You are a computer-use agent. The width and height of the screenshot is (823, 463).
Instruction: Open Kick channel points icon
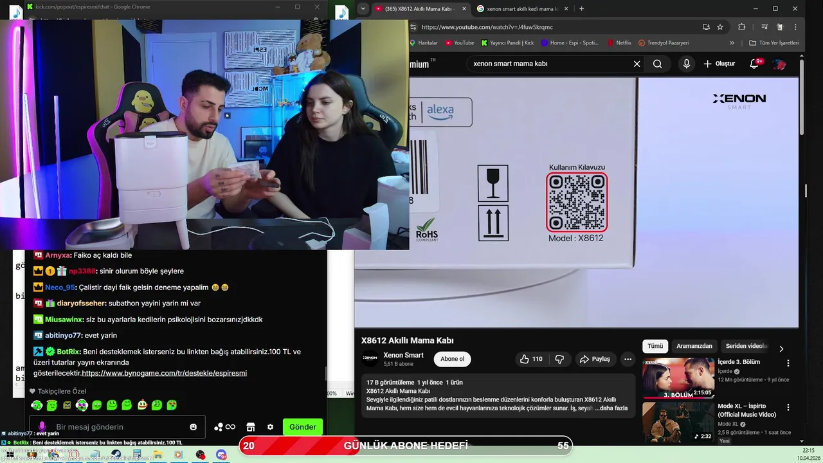[224, 427]
